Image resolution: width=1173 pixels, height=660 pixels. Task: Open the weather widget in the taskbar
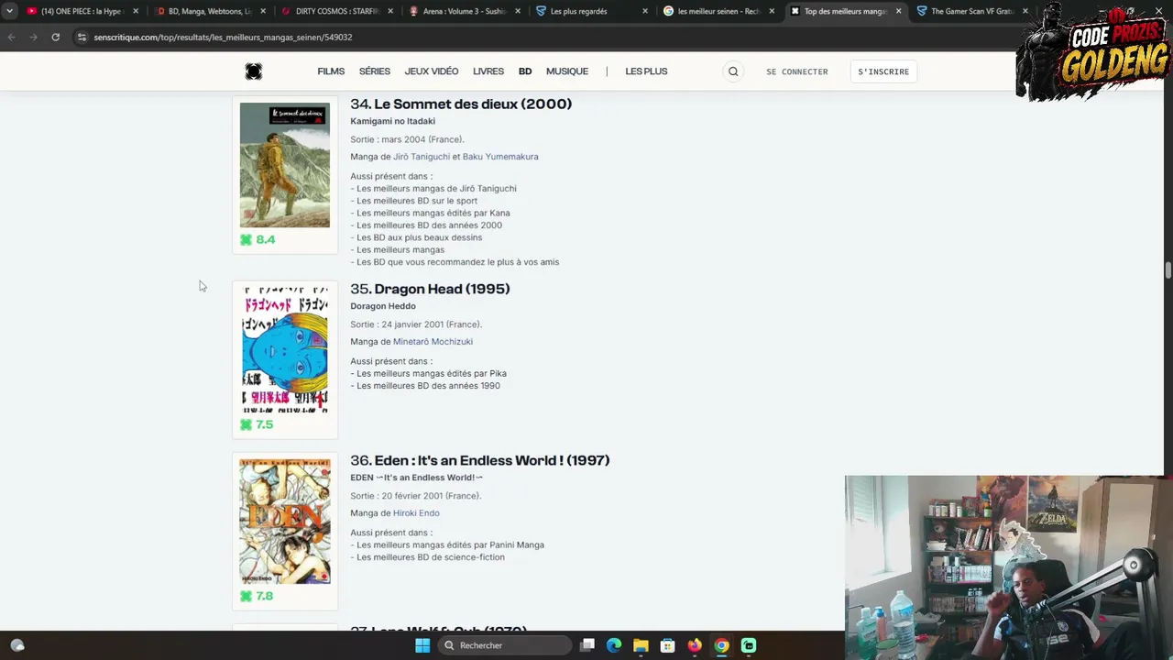click(x=16, y=645)
